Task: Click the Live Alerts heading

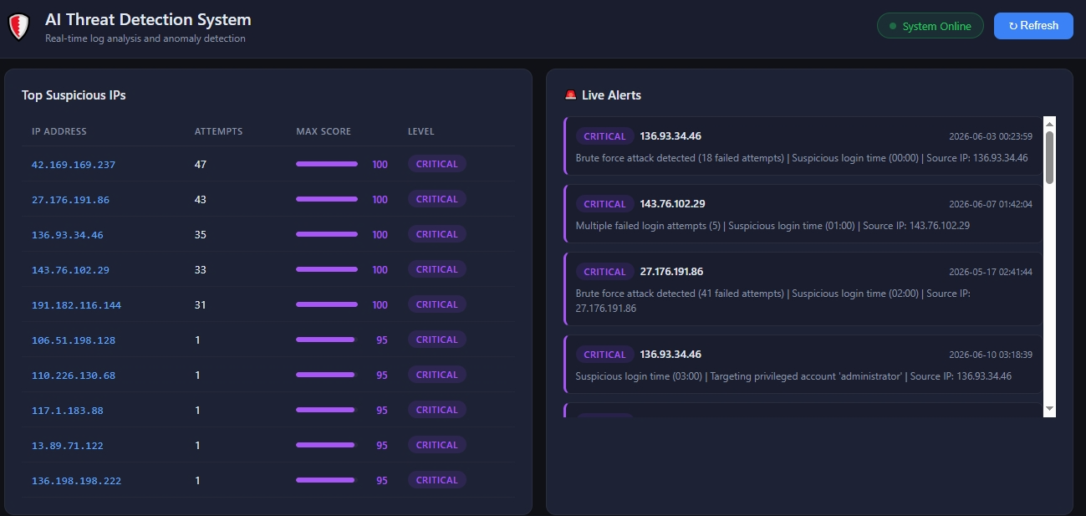Action: click(x=611, y=95)
